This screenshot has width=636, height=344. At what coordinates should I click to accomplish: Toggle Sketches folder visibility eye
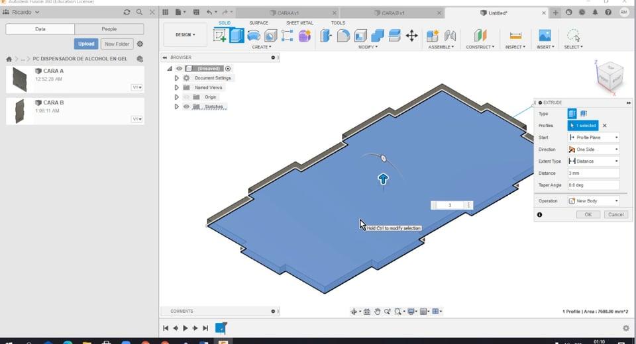(186, 107)
